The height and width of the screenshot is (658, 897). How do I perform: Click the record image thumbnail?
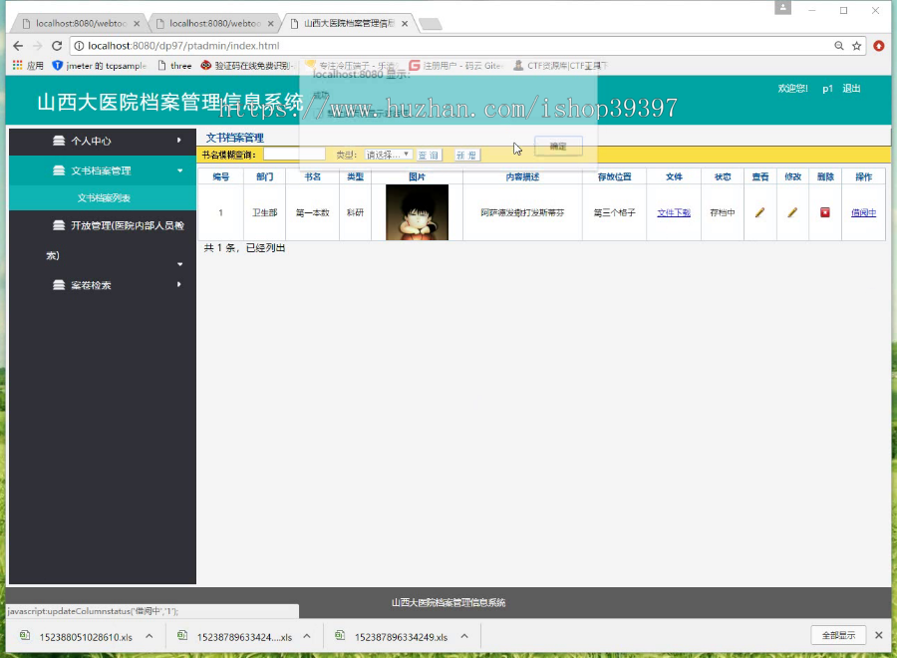point(417,212)
